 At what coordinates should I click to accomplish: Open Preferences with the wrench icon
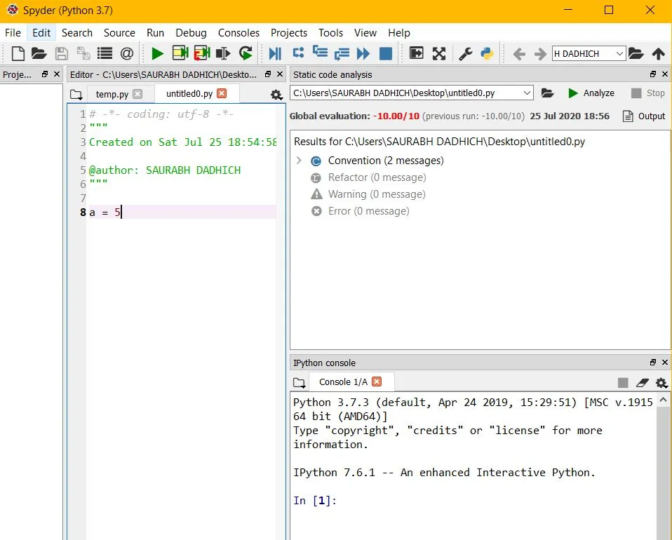[465, 53]
